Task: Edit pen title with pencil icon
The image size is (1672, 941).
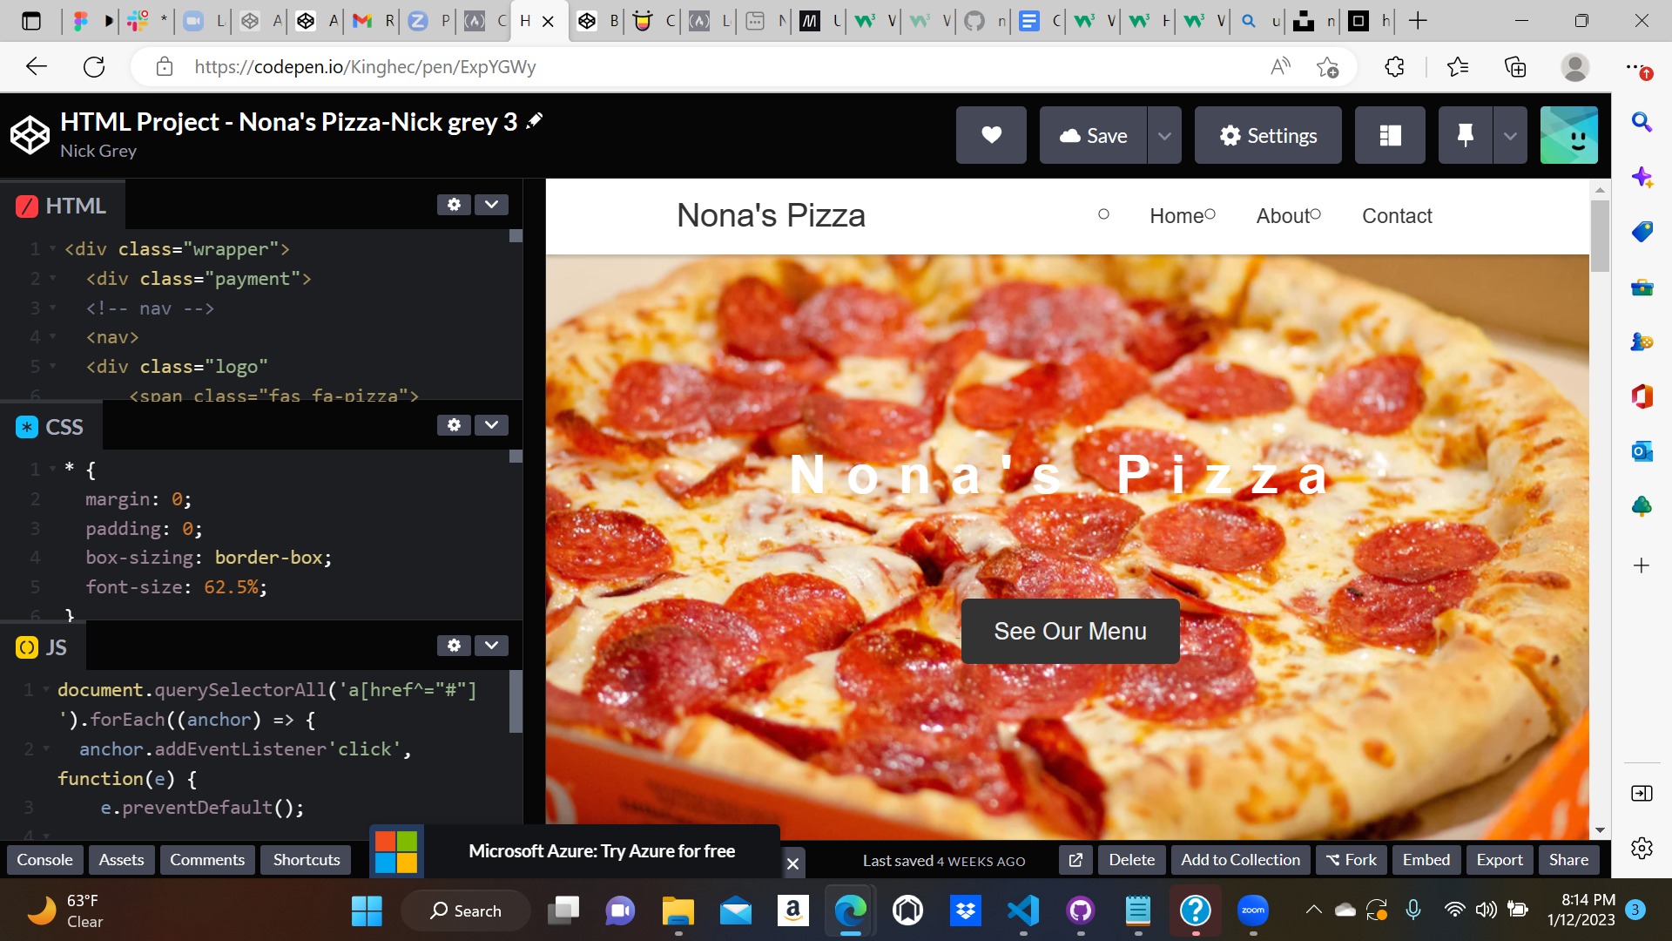Action: [535, 121]
